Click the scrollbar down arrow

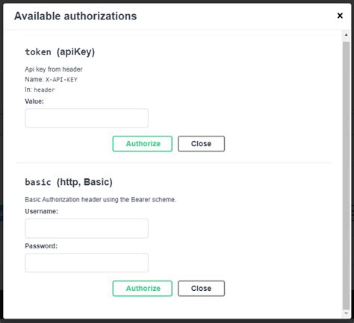[346, 313]
